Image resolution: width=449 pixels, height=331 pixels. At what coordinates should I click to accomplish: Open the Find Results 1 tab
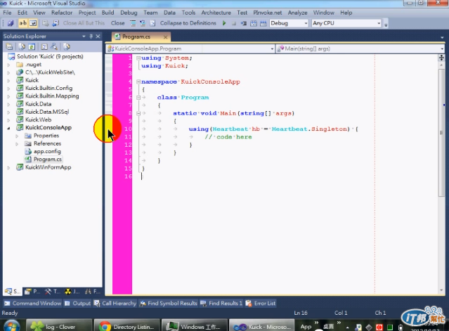point(221,303)
